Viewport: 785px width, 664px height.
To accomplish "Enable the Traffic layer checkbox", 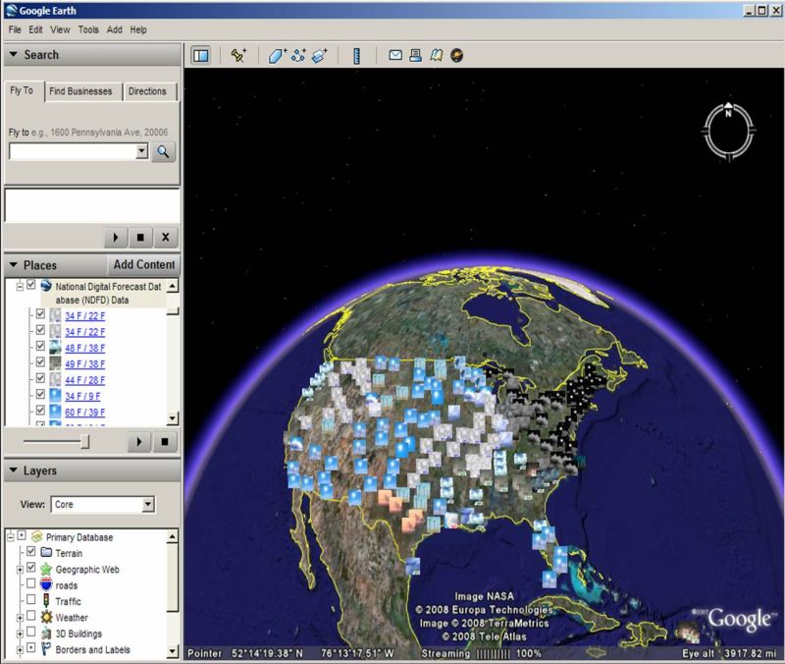I will (x=31, y=600).
